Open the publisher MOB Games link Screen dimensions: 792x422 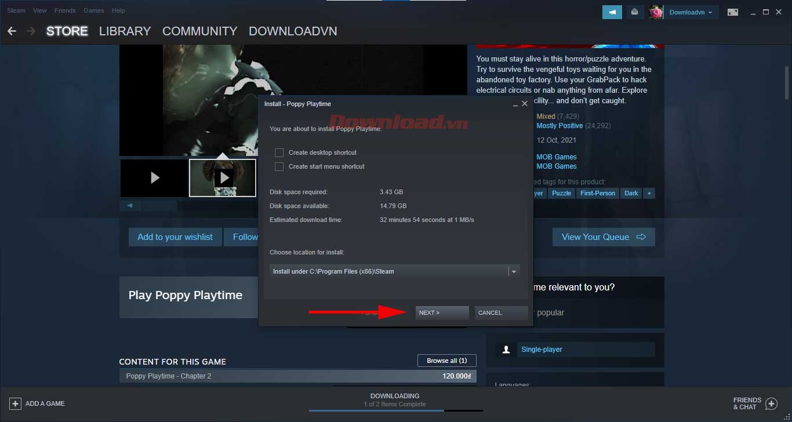click(557, 166)
